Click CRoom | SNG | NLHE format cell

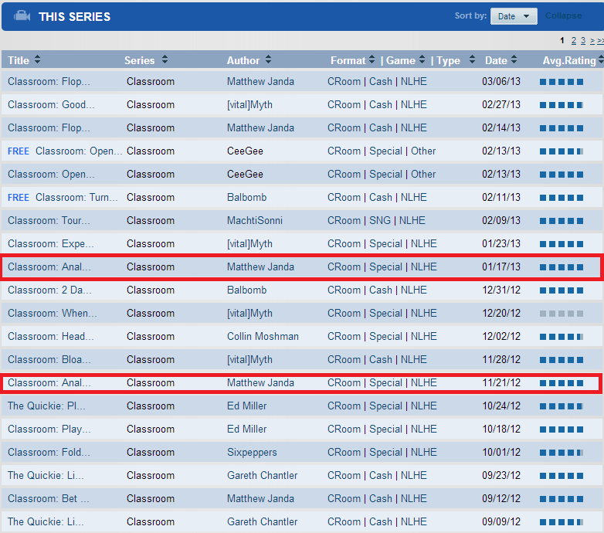coord(376,220)
